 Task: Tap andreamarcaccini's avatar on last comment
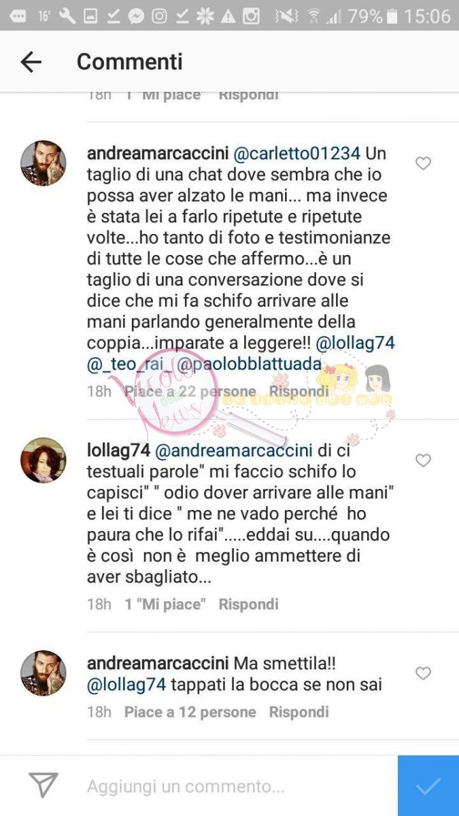click(44, 673)
